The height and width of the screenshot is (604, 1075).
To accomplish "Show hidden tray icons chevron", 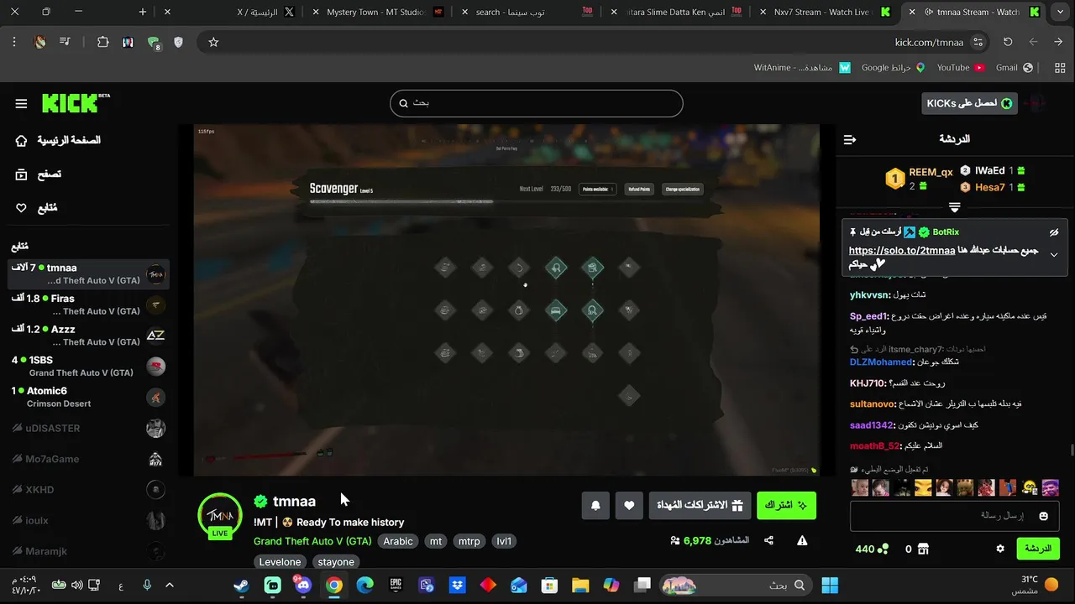I will click(169, 586).
